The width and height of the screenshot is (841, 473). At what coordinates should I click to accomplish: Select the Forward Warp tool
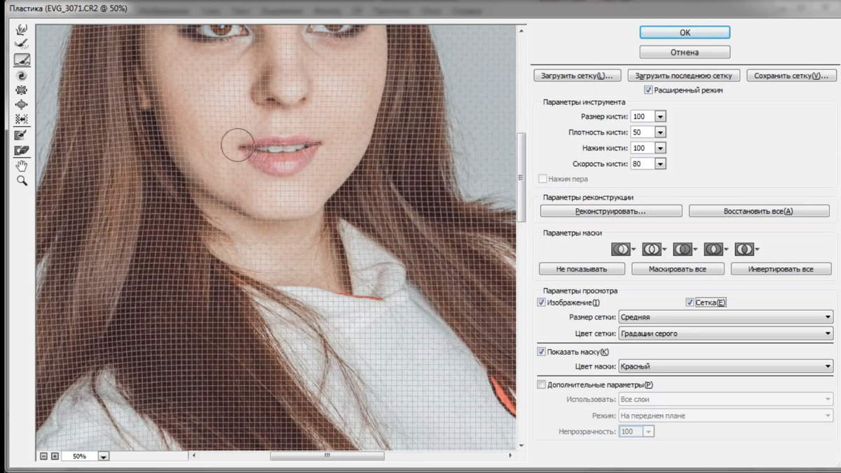(22, 29)
